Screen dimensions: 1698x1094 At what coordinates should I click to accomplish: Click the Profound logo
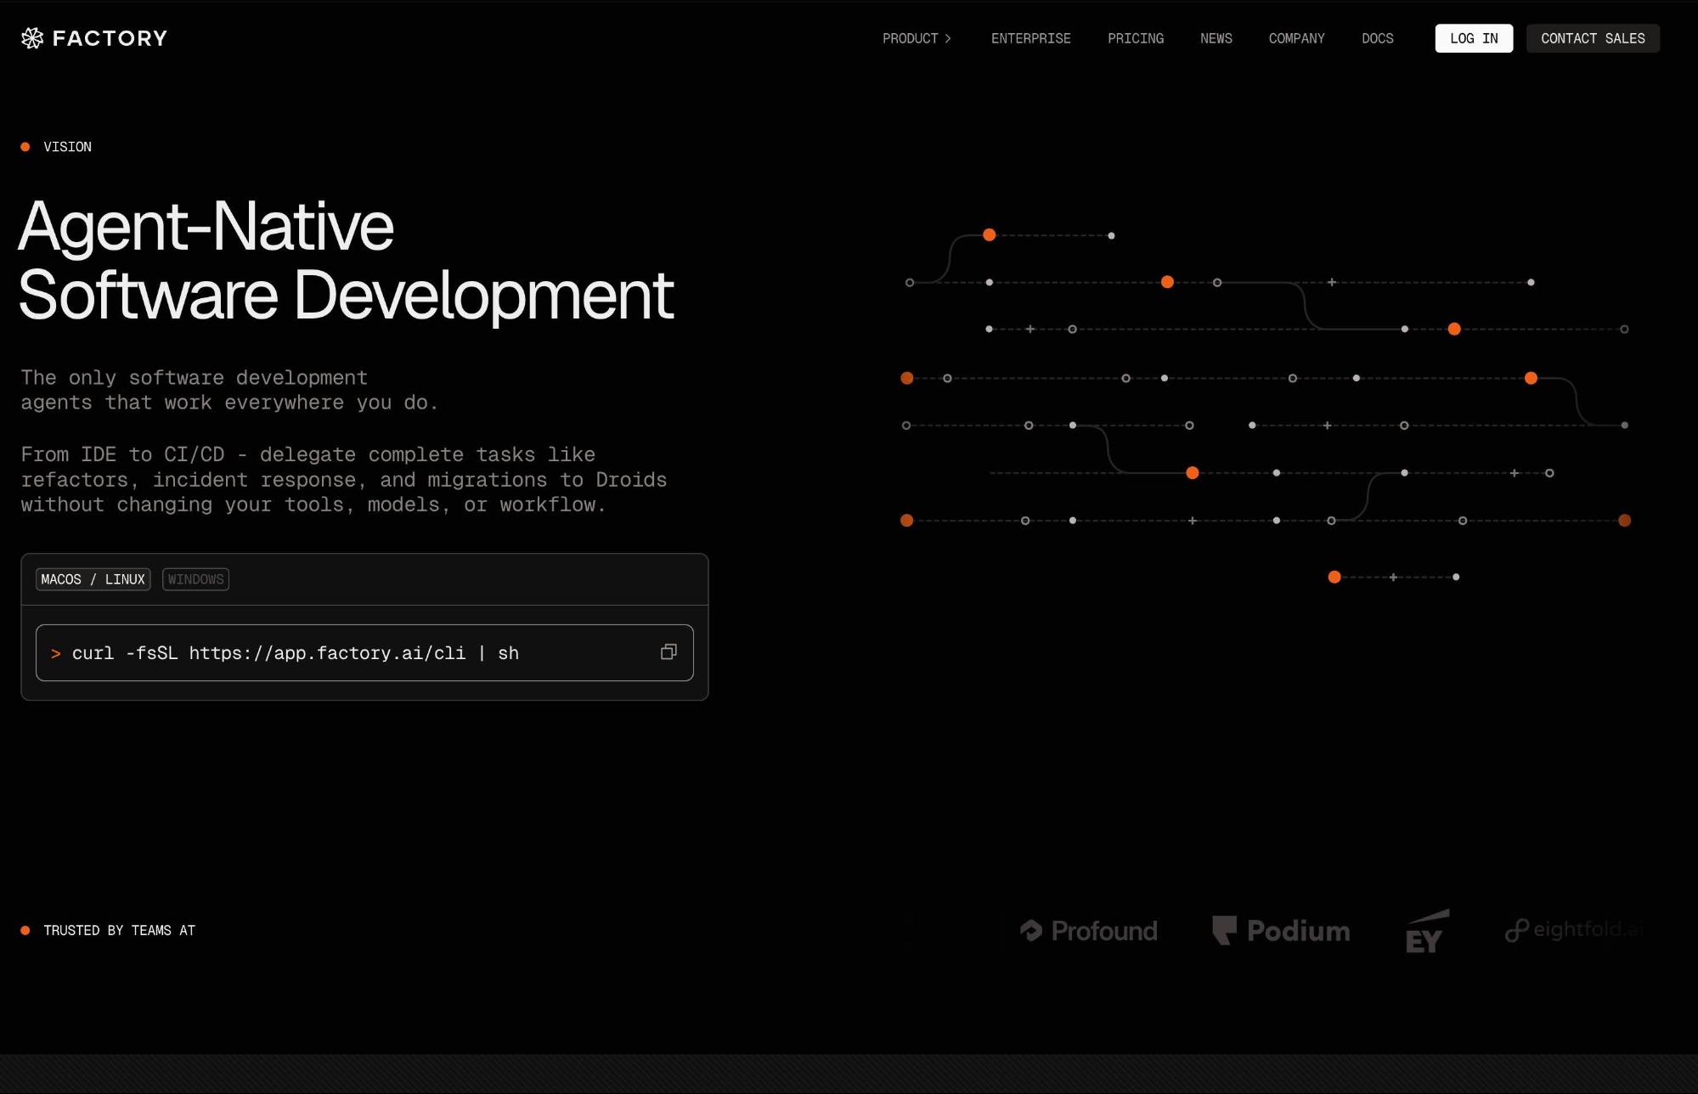(1089, 931)
